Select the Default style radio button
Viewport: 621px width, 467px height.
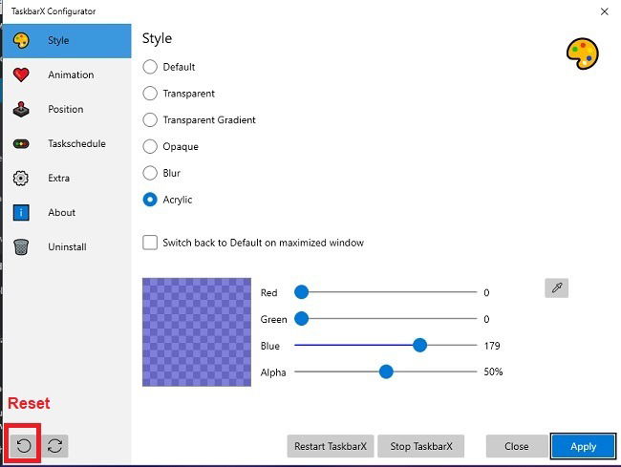[x=150, y=67]
